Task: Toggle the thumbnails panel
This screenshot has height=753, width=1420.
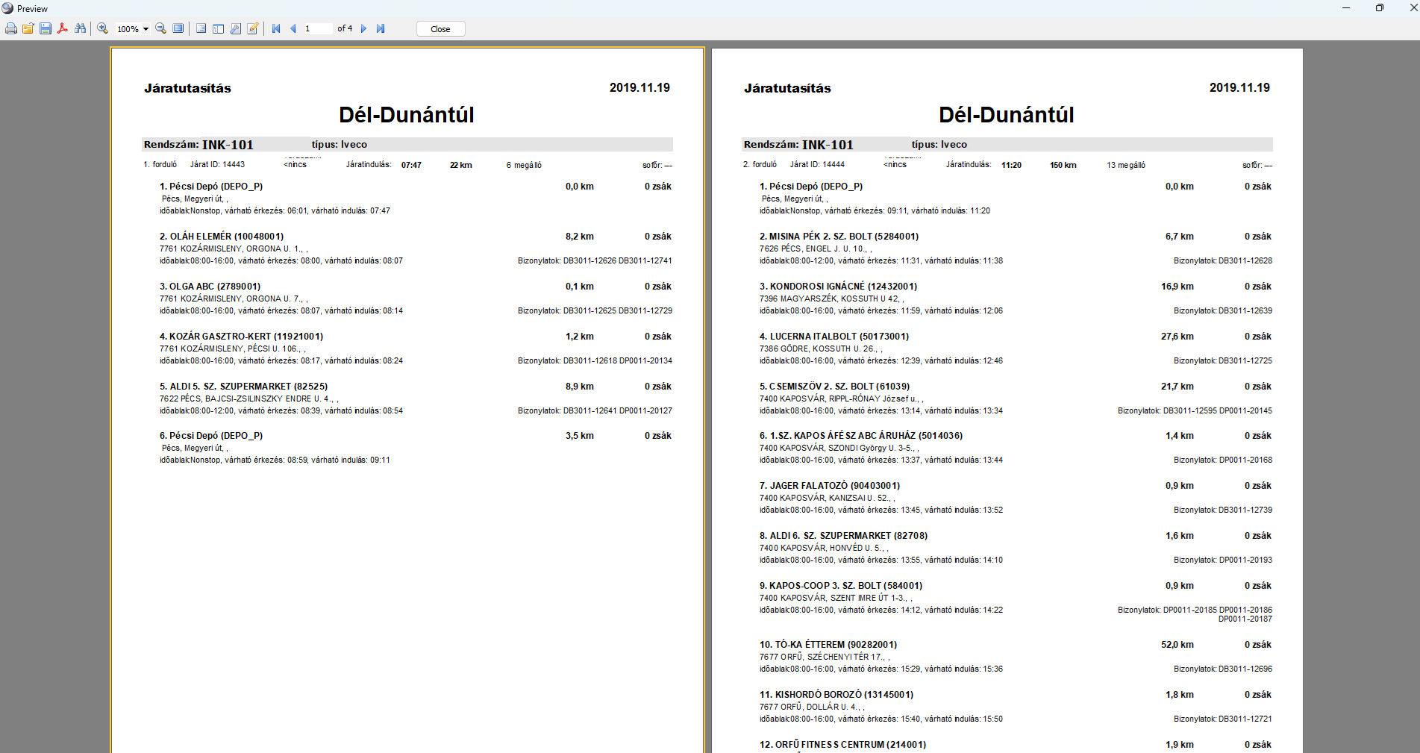Action: tap(218, 28)
